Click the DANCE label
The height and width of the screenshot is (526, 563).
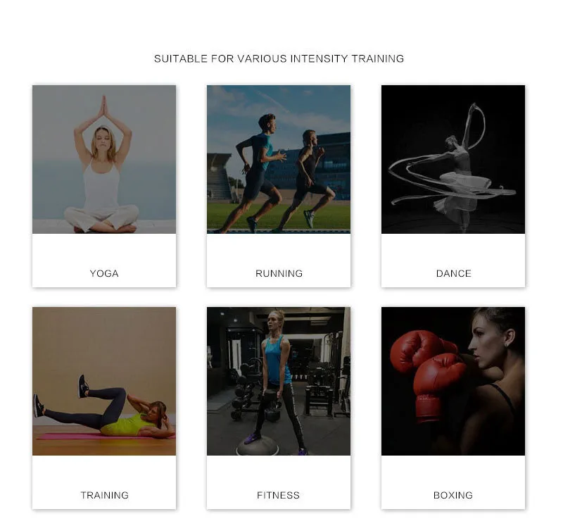tap(453, 273)
